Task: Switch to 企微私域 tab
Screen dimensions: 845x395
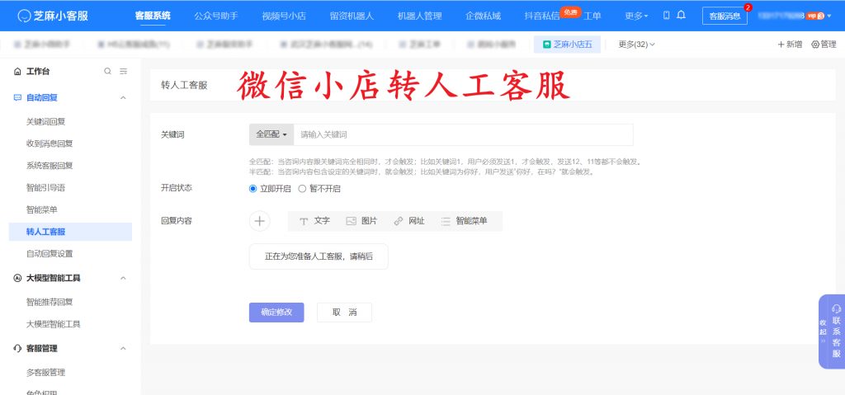Action: tap(484, 16)
